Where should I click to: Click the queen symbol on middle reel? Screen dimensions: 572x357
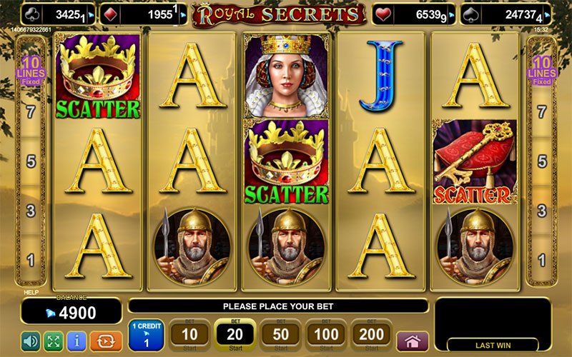click(287, 76)
